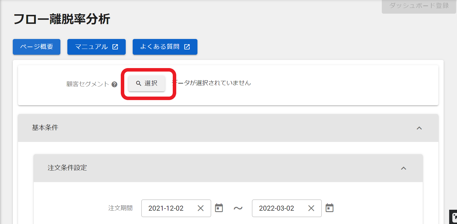Open the chat widget icon at bottom right
Screen dimensions: 457x224
pyautogui.click(x=454, y=217)
